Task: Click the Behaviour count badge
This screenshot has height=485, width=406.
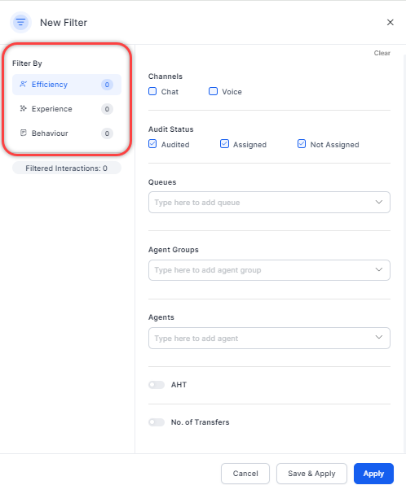Action: click(107, 133)
